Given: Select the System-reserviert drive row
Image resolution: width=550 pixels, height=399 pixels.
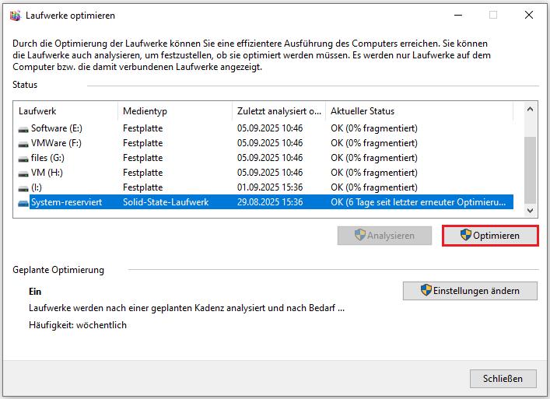Looking at the screenshot, I should pos(265,202).
